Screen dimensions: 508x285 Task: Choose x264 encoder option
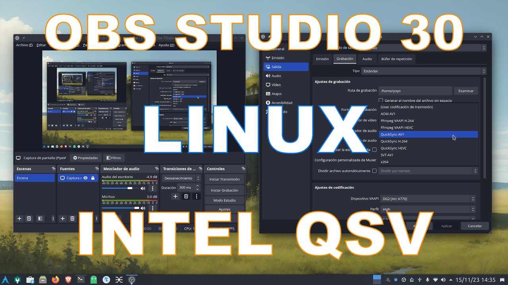click(x=429, y=162)
